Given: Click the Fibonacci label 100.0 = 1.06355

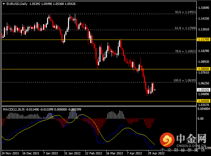Looking at the screenshot, I should pyautogui.click(x=185, y=80).
